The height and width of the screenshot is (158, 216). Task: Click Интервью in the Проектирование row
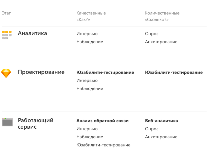[x=87, y=81]
